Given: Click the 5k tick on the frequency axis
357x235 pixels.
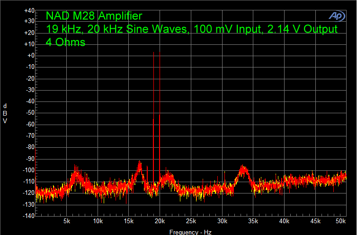Looking at the screenshot, I should [x=67, y=221].
